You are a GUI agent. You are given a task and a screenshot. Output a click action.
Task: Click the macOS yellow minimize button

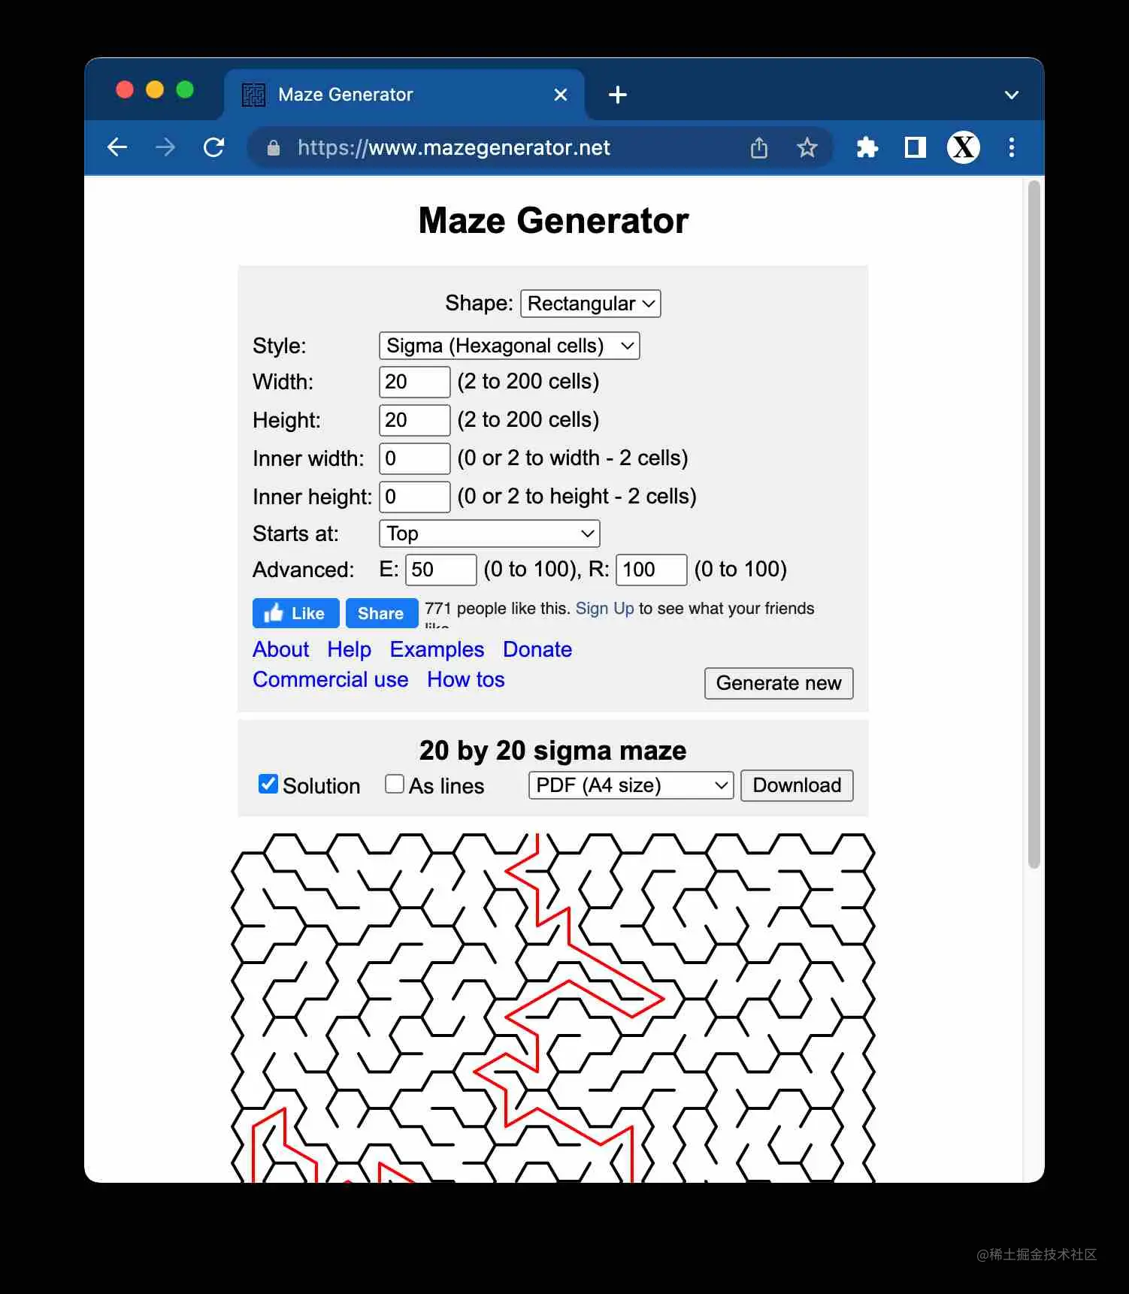click(x=155, y=90)
